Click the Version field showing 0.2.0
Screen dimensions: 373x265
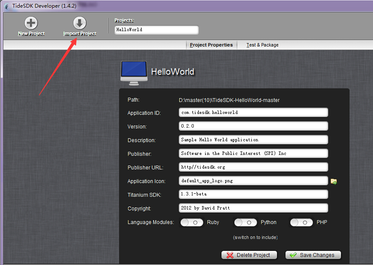click(x=254, y=126)
